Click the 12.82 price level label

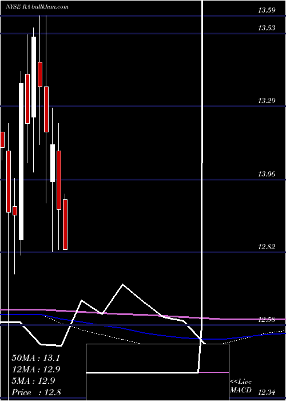tap(267, 247)
